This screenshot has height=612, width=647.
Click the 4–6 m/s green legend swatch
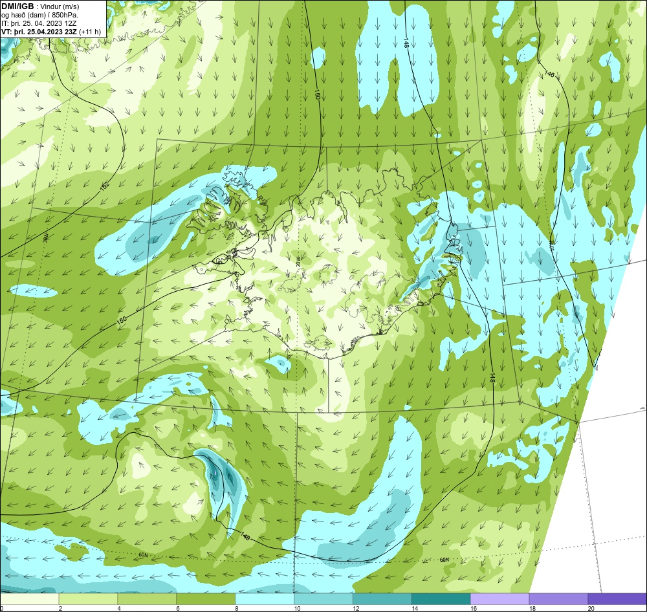147,598
